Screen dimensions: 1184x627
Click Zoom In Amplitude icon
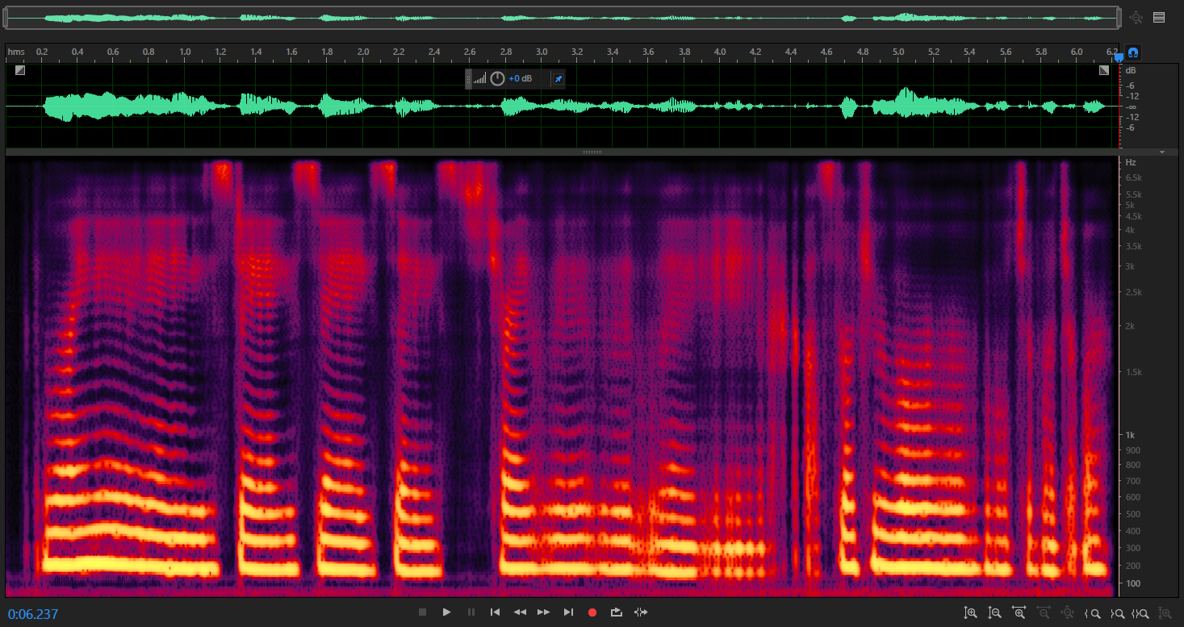tap(971, 613)
